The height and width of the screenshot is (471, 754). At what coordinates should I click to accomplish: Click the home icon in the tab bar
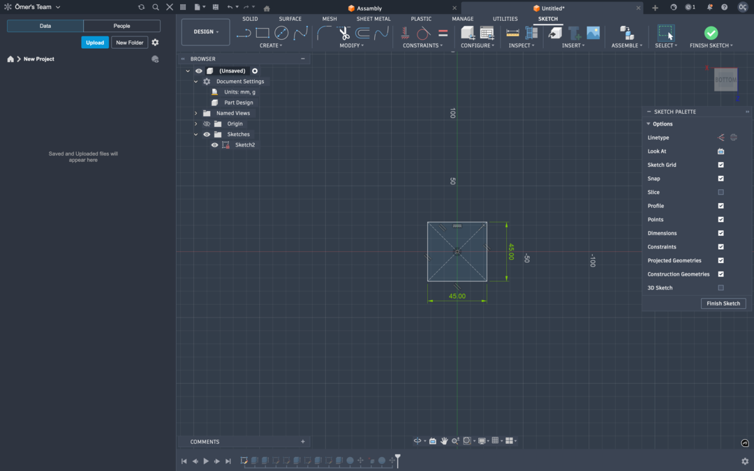click(x=267, y=8)
